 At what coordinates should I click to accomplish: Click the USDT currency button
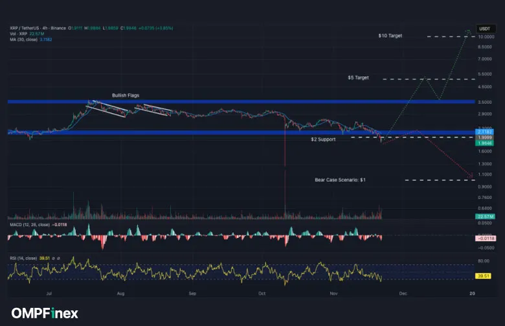(x=484, y=29)
